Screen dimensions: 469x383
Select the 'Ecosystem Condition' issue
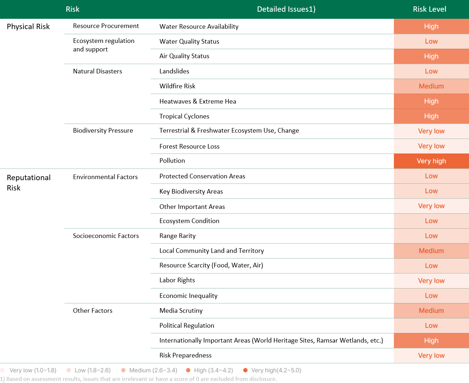(189, 221)
